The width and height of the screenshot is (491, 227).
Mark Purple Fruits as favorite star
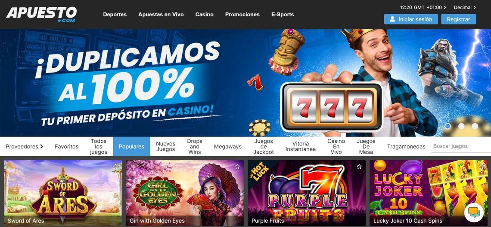[359, 167]
